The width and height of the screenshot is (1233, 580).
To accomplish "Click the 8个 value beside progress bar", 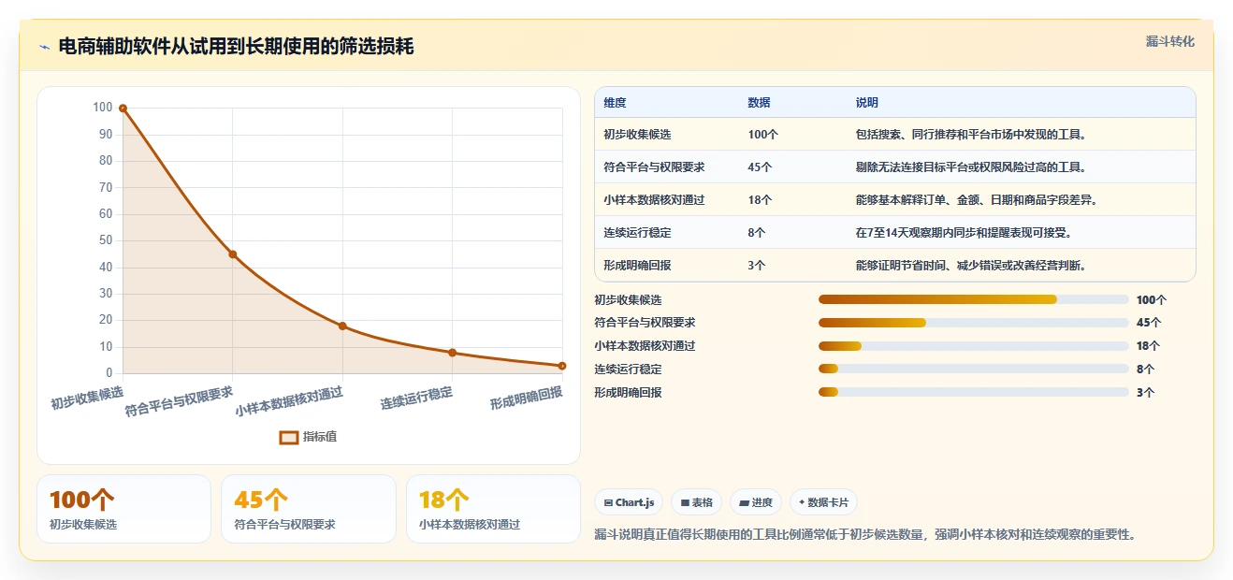I will click(x=1146, y=369).
